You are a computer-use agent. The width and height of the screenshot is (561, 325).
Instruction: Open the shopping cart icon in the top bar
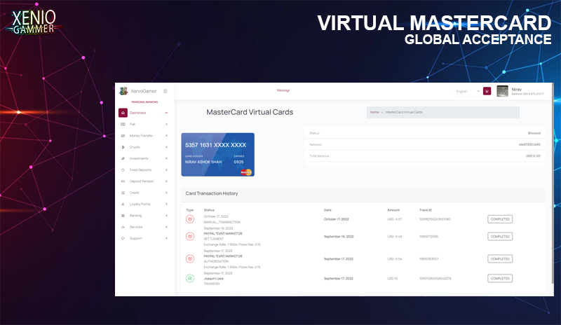point(487,91)
